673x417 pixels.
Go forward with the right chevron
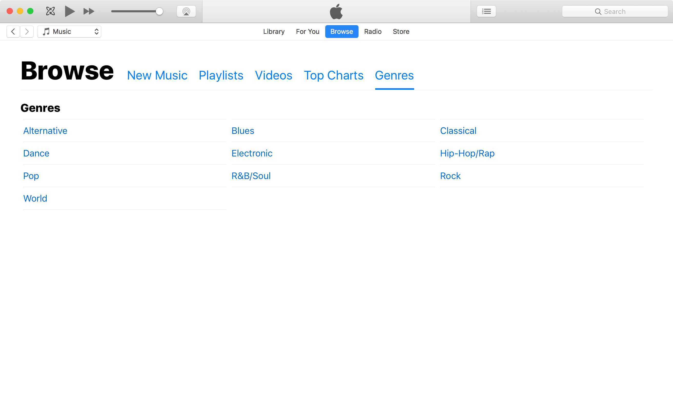click(x=27, y=32)
